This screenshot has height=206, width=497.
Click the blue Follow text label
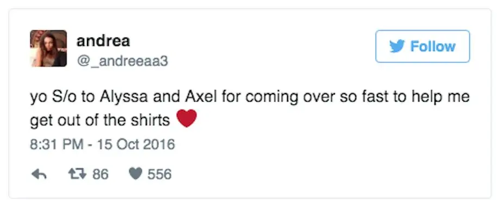433,47
